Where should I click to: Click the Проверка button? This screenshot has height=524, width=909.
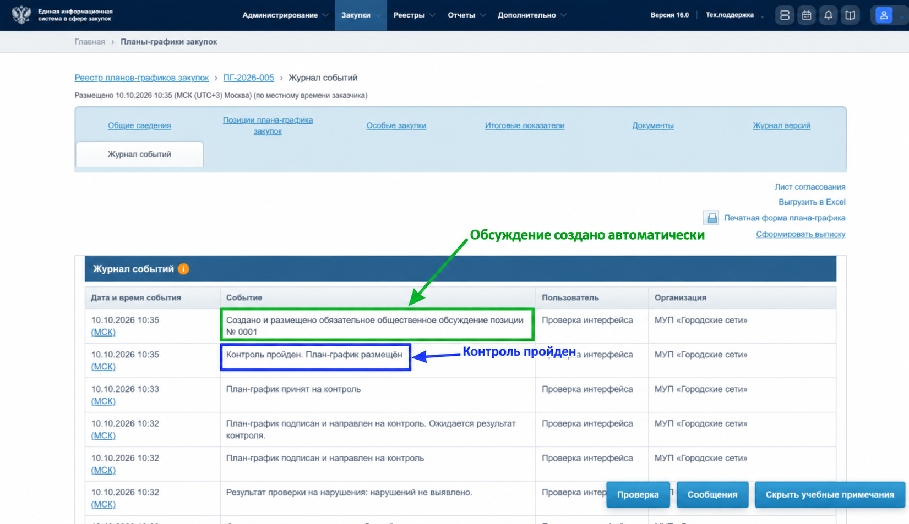pyautogui.click(x=638, y=494)
